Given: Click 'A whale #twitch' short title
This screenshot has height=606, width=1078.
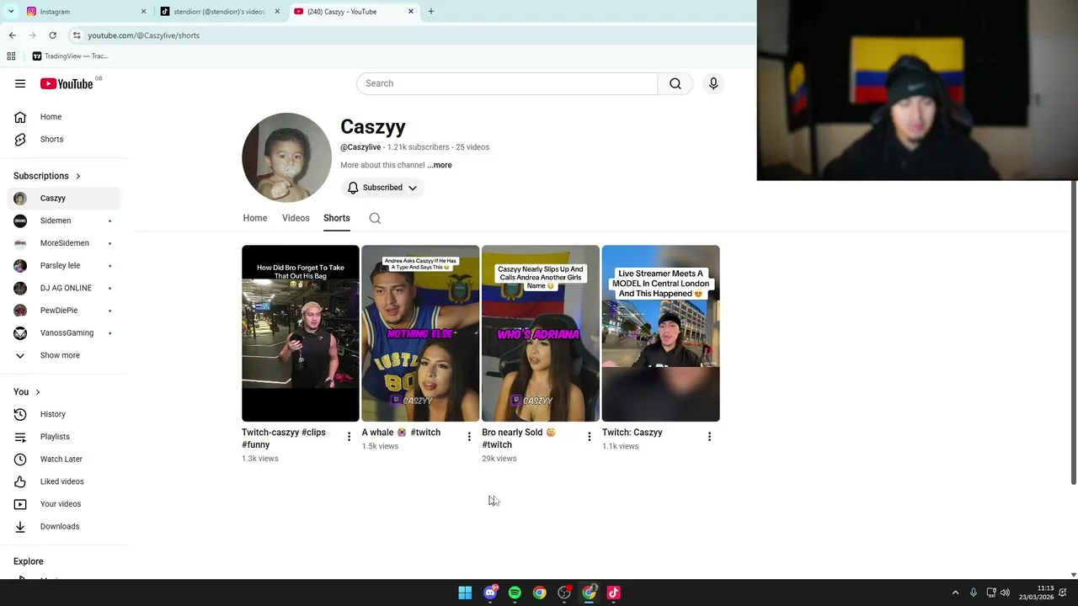Looking at the screenshot, I should tap(401, 433).
